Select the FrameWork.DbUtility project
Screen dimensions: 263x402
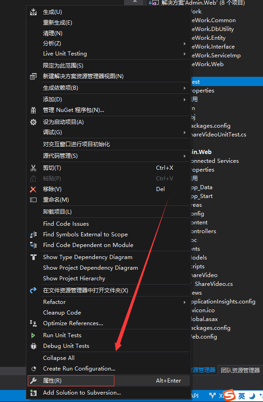click(x=213, y=29)
